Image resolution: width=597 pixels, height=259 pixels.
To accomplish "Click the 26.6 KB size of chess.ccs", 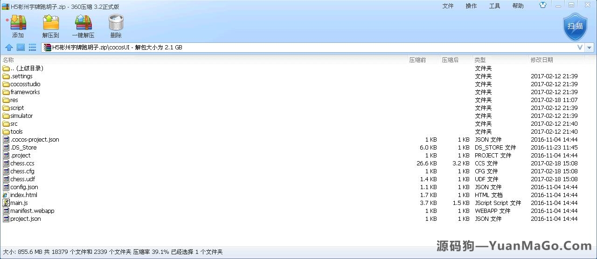I will pyautogui.click(x=427, y=163).
